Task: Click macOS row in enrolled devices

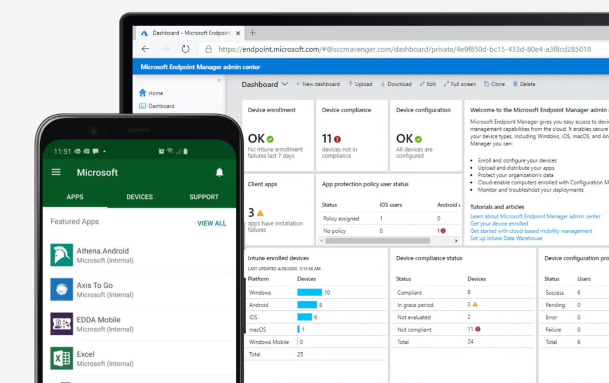Action: (315, 330)
